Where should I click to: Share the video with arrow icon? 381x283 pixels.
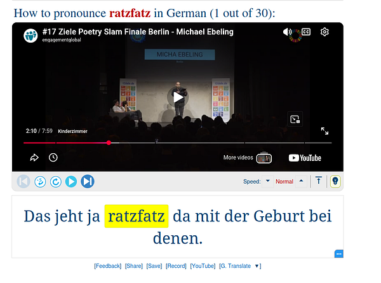point(34,158)
